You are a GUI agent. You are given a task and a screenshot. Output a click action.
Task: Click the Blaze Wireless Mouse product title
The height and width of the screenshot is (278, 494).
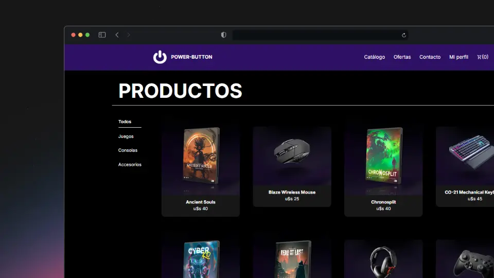pos(292,192)
